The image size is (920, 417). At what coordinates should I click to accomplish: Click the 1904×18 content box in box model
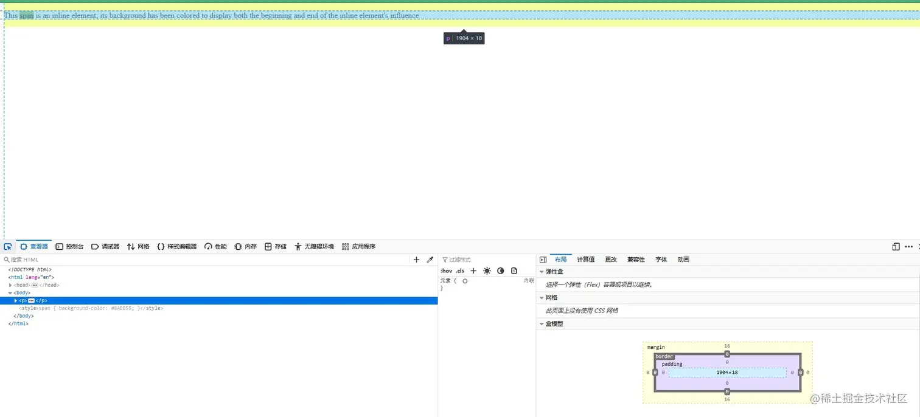coord(727,373)
